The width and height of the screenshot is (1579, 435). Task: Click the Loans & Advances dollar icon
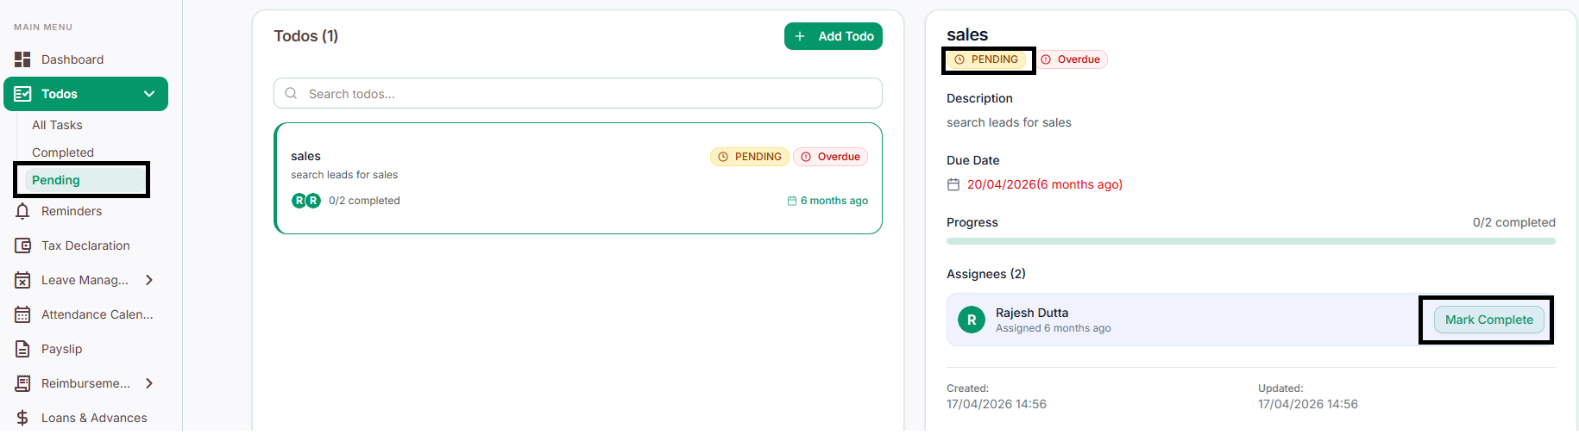(22, 418)
